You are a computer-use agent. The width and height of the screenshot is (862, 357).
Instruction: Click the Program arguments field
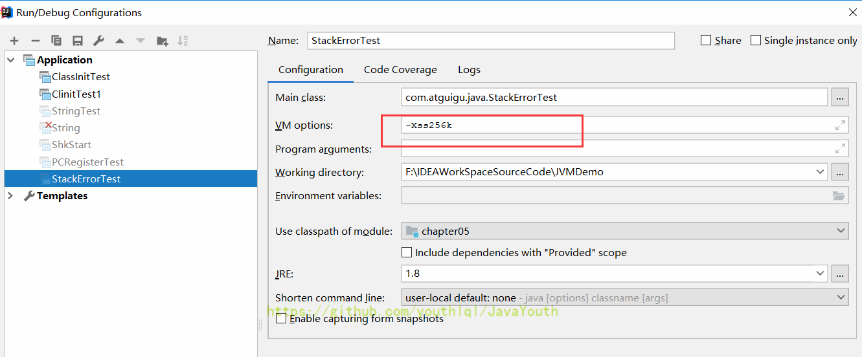pos(625,149)
